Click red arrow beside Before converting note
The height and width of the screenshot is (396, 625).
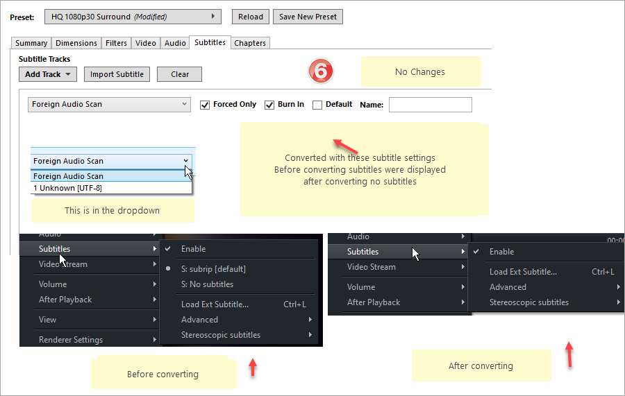(x=253, y=367)
